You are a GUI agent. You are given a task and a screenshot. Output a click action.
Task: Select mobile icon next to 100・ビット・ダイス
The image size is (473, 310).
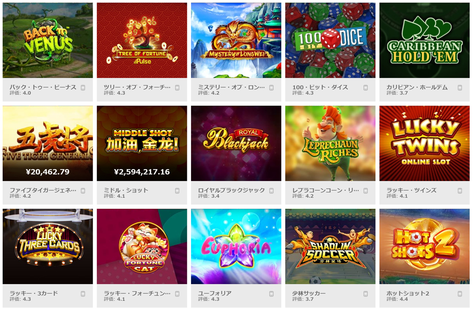366,88
